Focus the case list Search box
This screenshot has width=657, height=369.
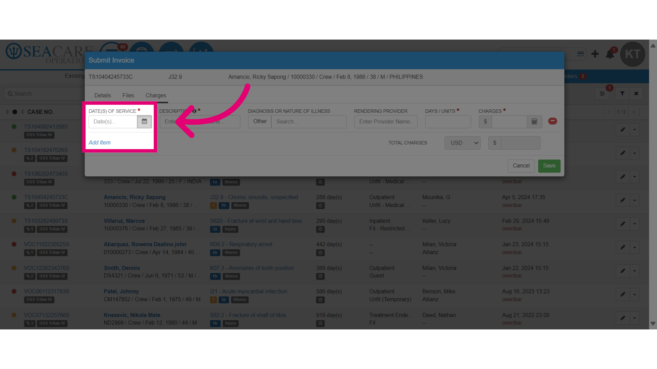(x=44, y=94)
